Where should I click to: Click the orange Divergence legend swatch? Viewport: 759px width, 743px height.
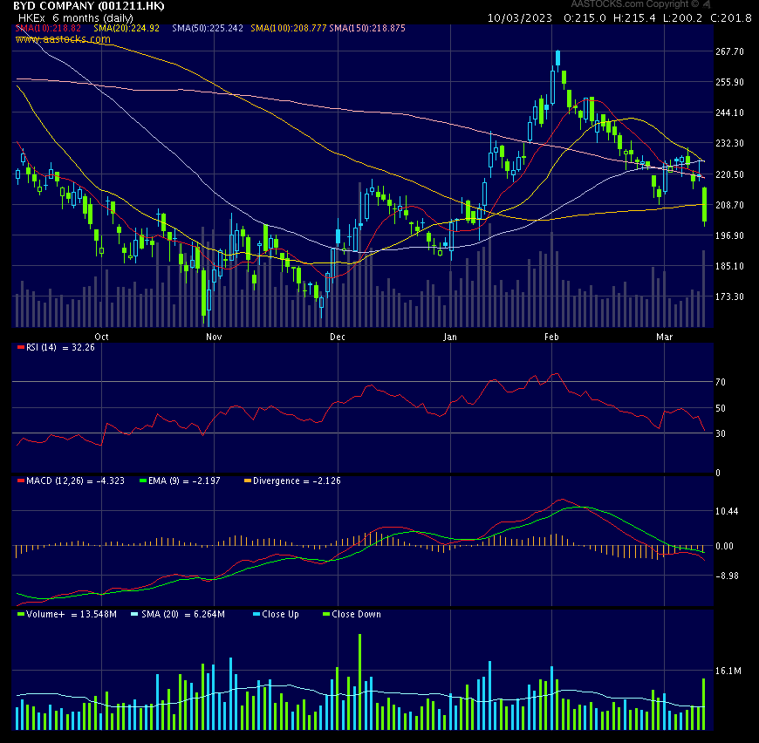click(248, 481)
